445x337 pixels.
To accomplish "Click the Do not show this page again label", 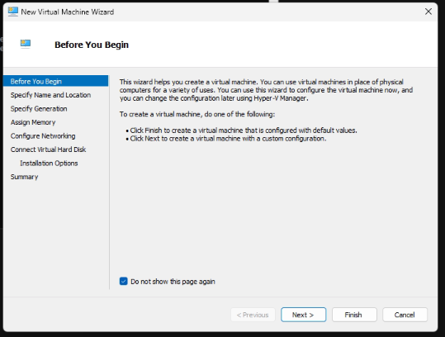I will (173, 282).
